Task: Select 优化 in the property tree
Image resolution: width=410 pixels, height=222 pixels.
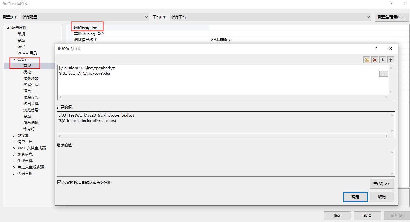Action: tap(27, 72)
